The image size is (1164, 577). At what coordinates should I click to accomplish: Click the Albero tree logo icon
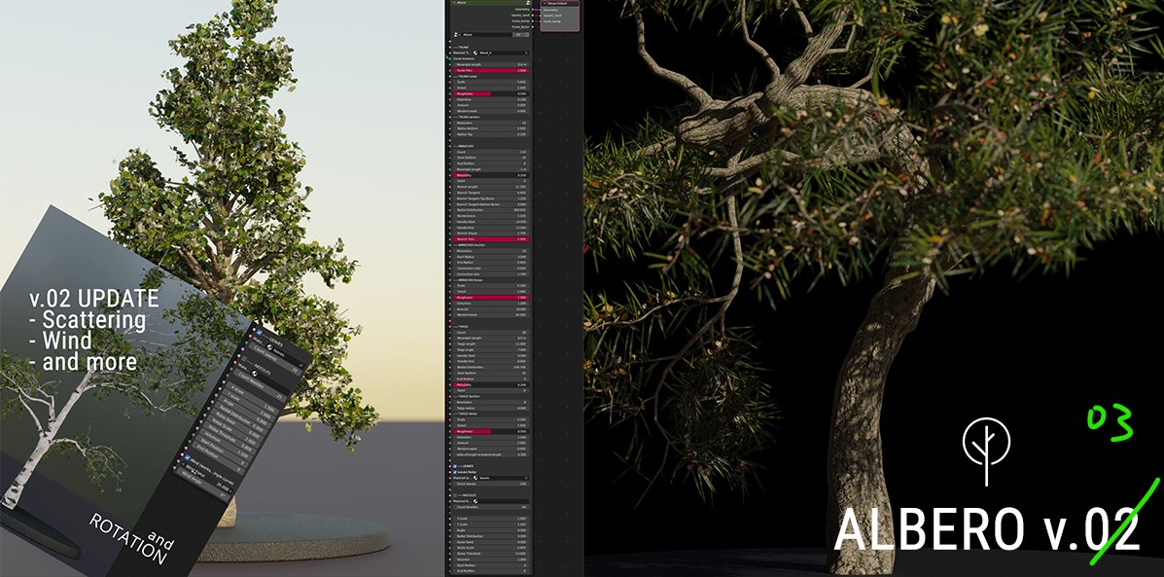click(986, 451)
